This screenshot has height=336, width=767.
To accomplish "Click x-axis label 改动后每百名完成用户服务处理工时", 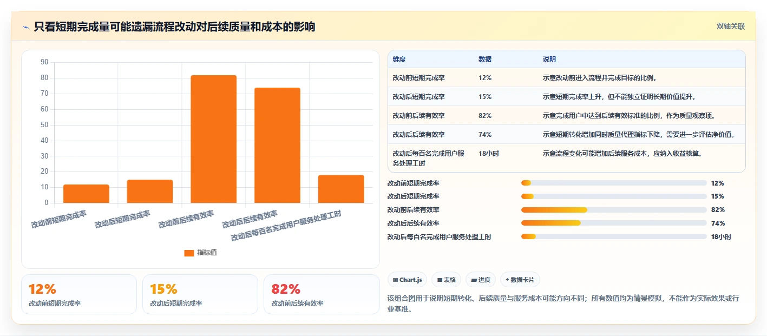I will pos(286,226).
